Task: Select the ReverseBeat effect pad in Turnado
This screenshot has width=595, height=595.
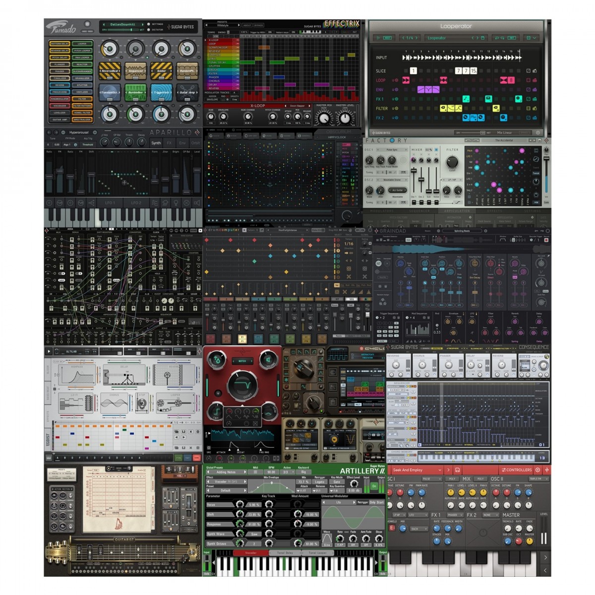Action: (110, 71)
